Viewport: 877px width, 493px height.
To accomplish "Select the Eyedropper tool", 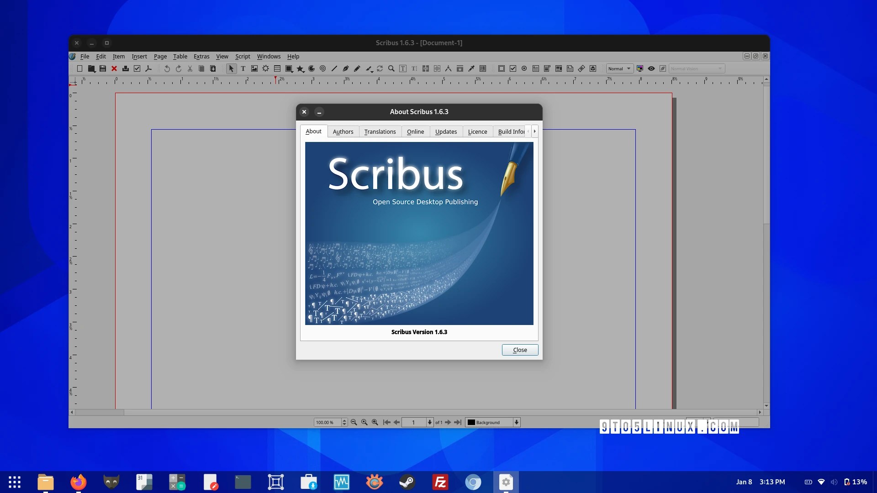I will pyautogui.click(x=471, y=68).
